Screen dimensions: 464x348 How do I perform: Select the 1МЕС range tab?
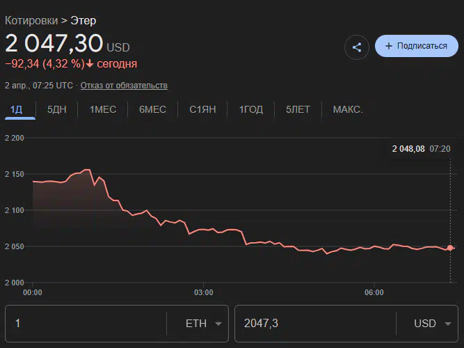pyautogui.click(x=103, y=109)
